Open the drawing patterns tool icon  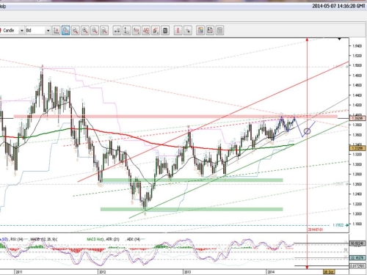(x=146, y=31)
